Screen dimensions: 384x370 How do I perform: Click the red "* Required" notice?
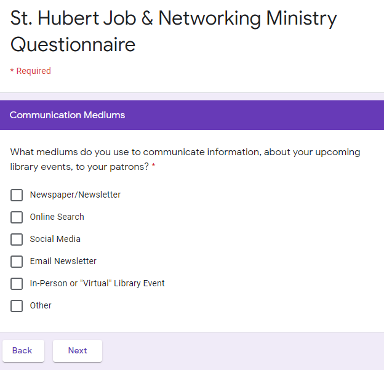31,71
